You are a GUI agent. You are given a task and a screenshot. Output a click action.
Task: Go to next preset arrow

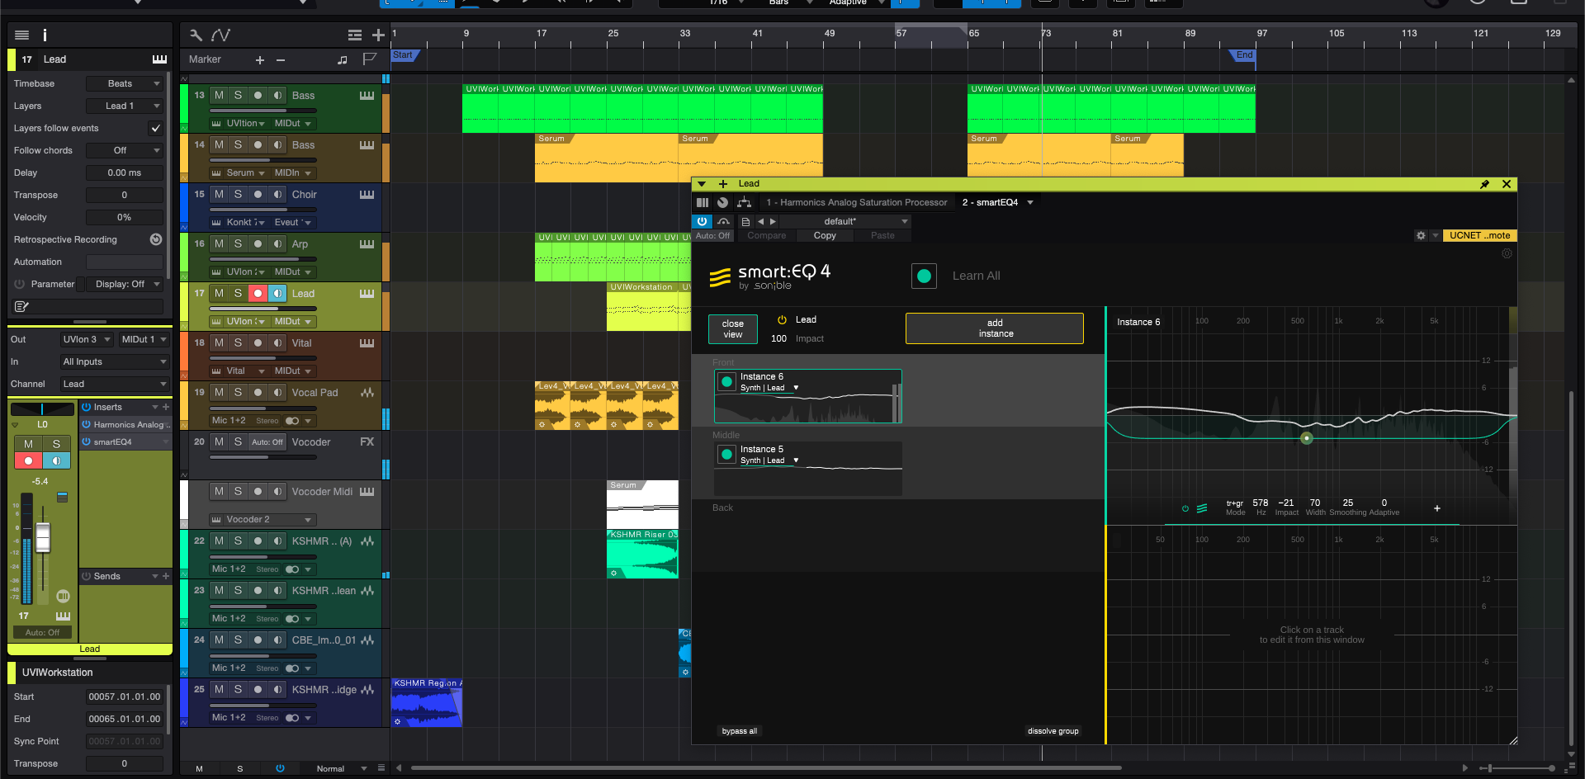pos(773,221)
